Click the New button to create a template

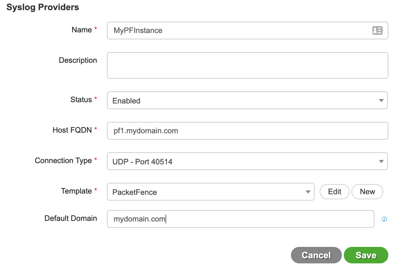pos(367,191)
